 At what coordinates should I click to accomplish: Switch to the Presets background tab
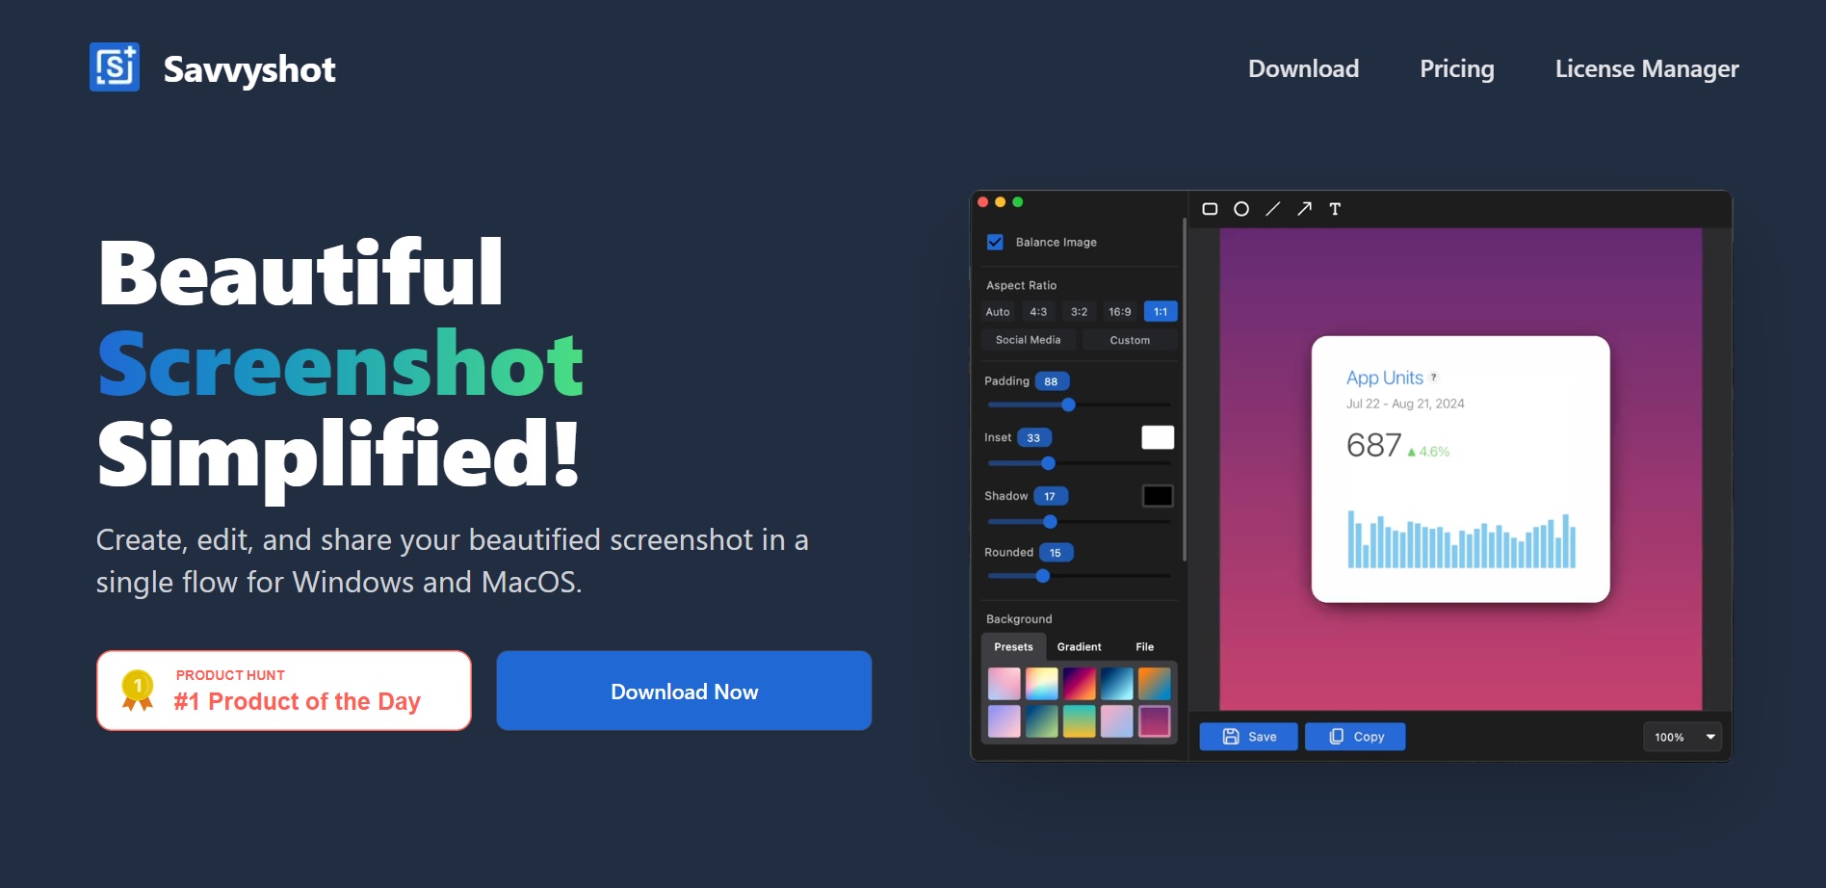1013,647
